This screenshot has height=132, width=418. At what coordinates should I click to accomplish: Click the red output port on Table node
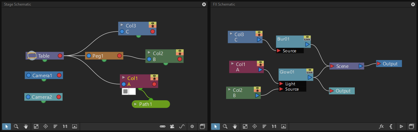pos(60,56)
